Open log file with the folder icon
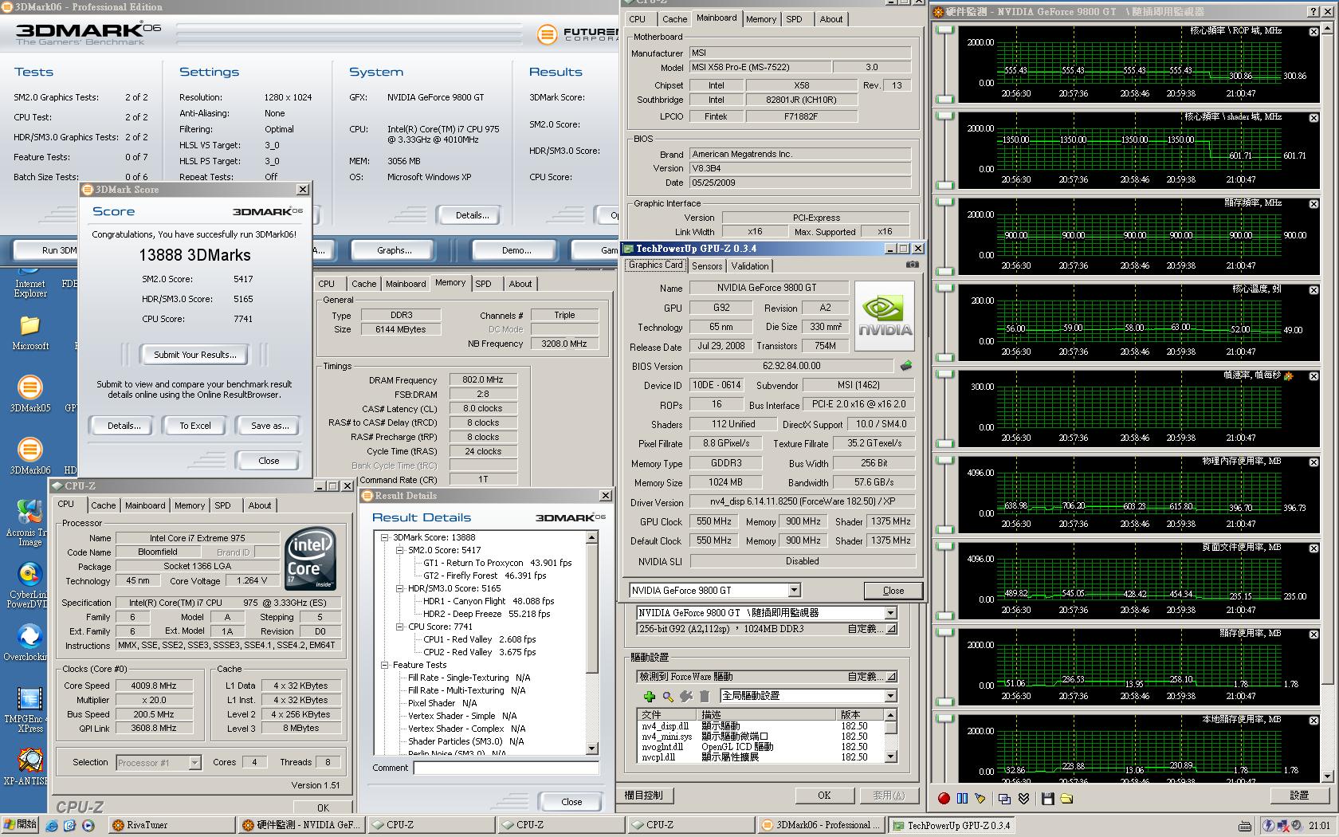The image size is (1339, 837). pos(1066,798)
